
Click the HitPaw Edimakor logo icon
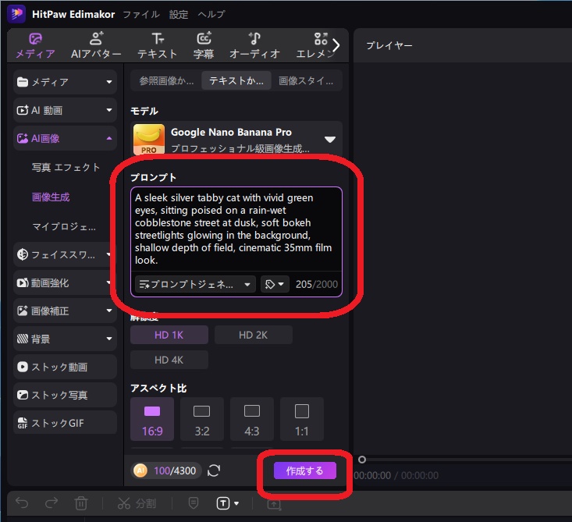16,14
